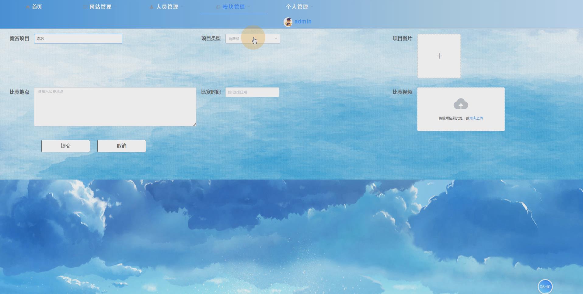Viewport: 583px width, 294px height.
Task: Click the cloud upload icon in 比赛视频 area
Action: pyautogui.click(x=461, y=104)
